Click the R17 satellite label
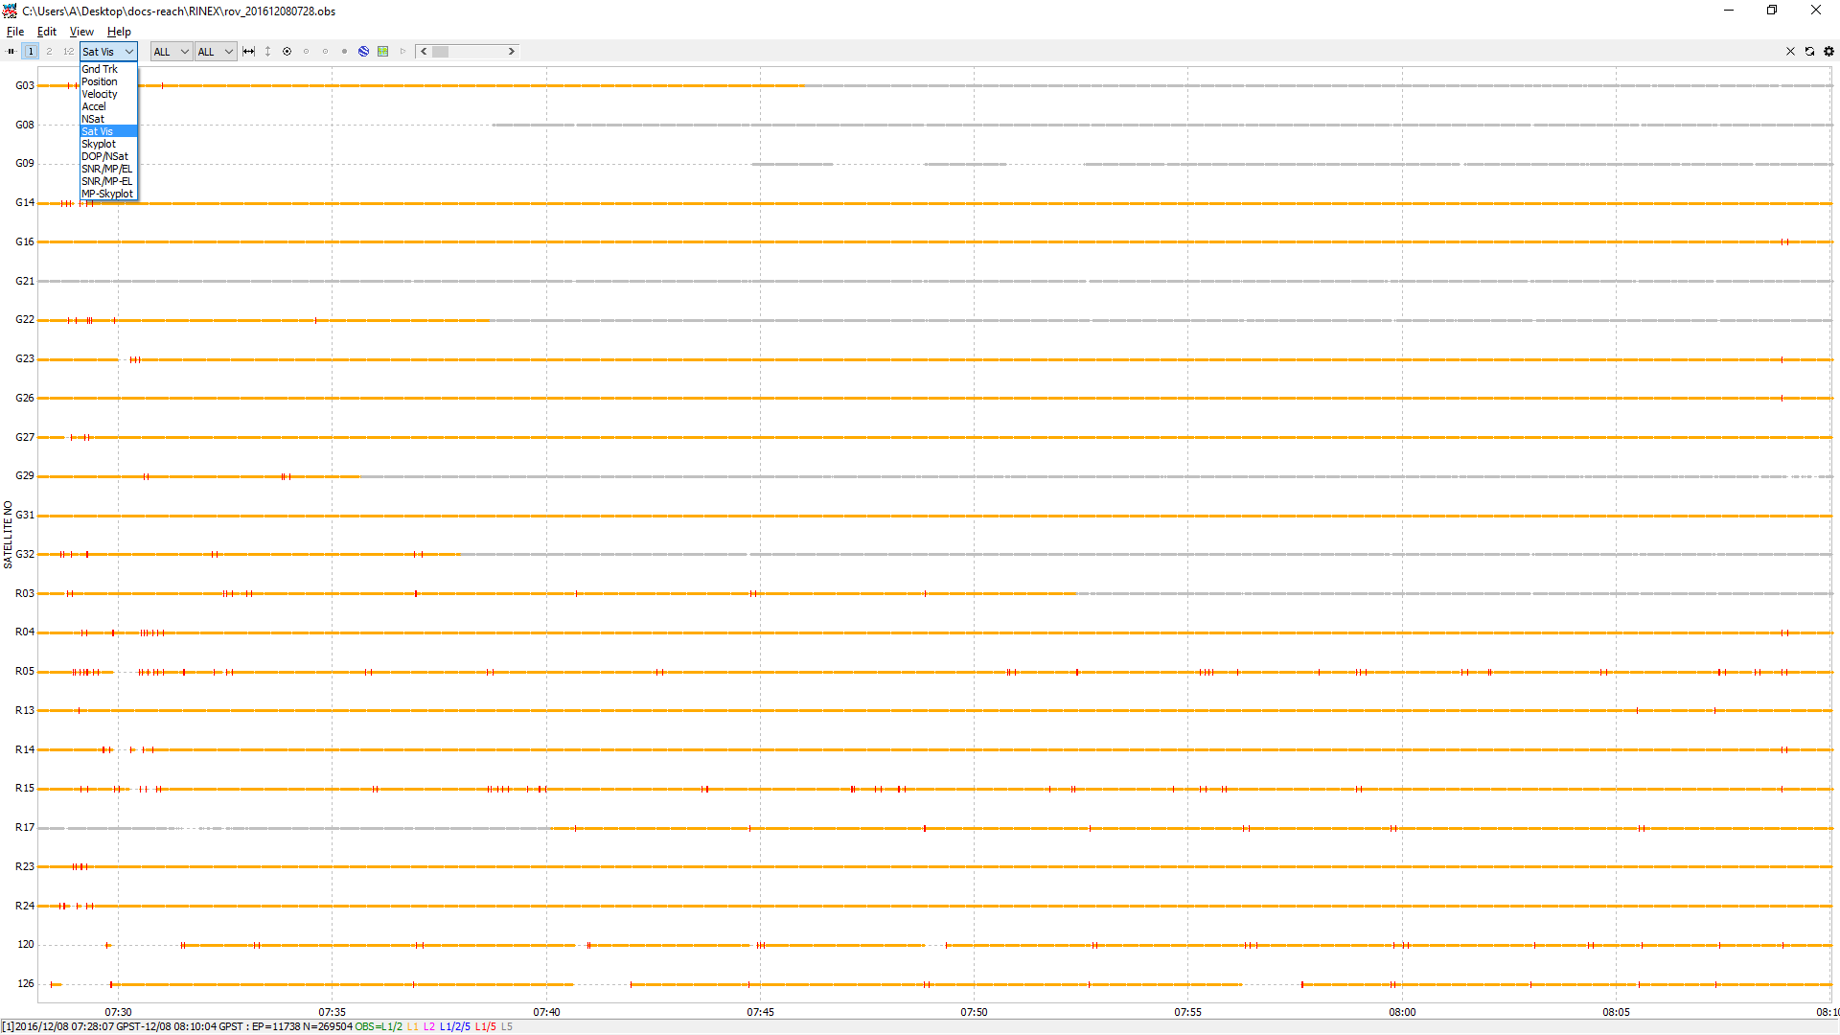This screenshot has height=1035, width=1840. (x=25, y=827)
